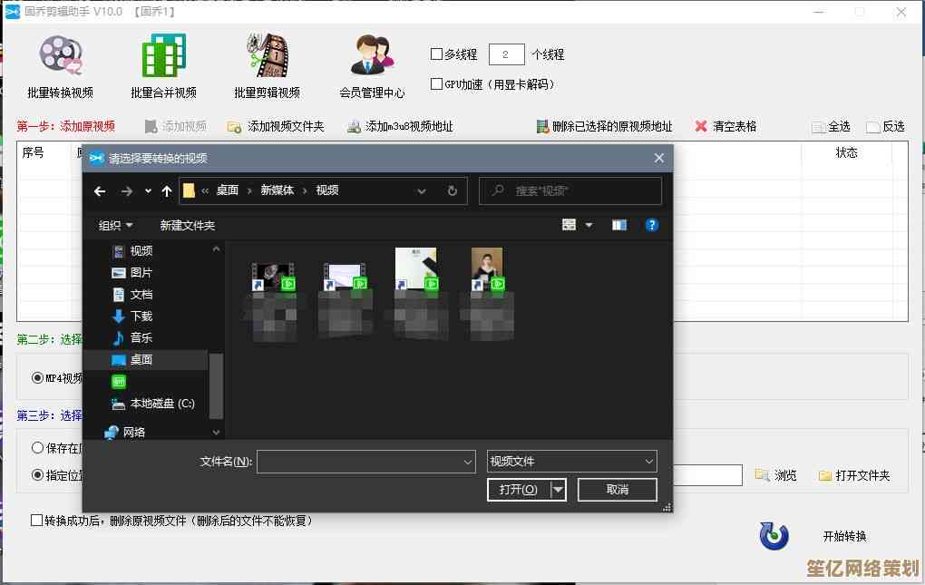Click the 添加视频文件夹 icon
925x585 pixels.
[235, 127]
